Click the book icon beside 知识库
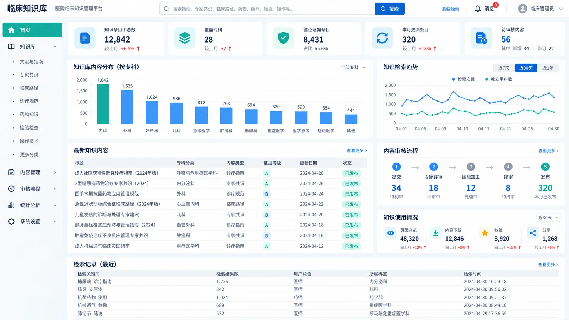Image resolution: width=569 pixels, height=320 pixels. click(11, 47)
